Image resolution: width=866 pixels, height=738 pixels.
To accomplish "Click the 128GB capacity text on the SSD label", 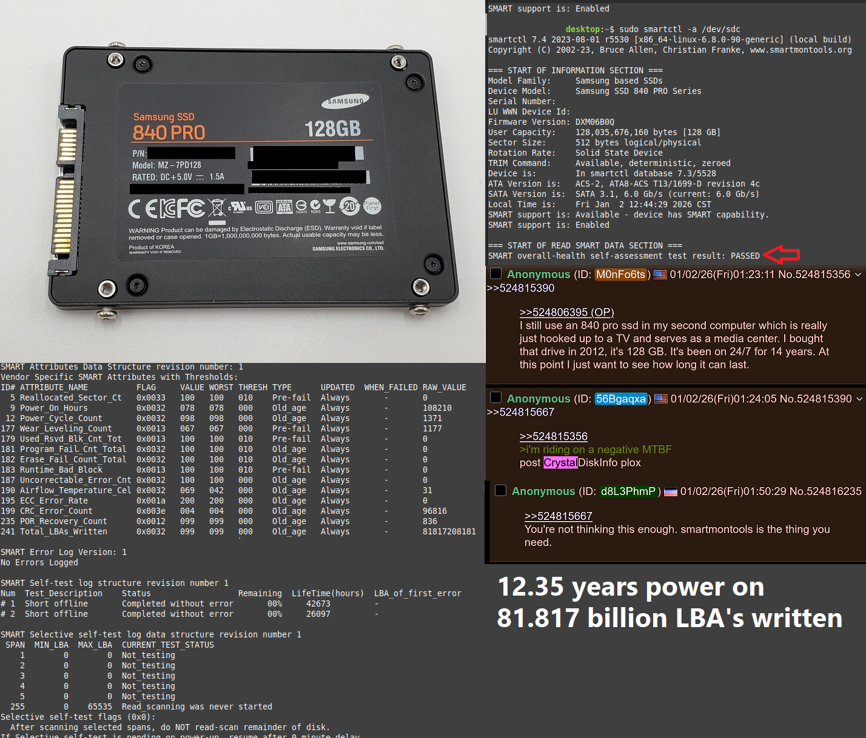I will [x=332, y=129].
